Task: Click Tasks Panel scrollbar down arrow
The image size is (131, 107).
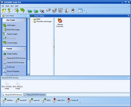Action: (28, 74)
